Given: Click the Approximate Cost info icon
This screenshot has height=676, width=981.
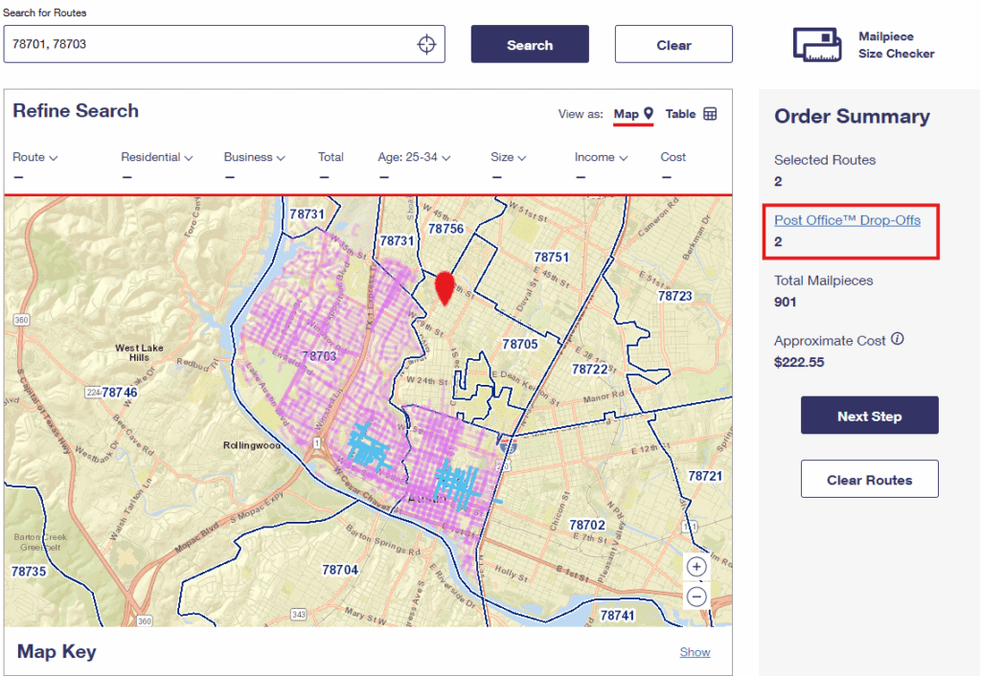Looking at the screenshot, I should coord(898,340).
